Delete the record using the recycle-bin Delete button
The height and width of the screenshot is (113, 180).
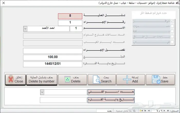73,79
